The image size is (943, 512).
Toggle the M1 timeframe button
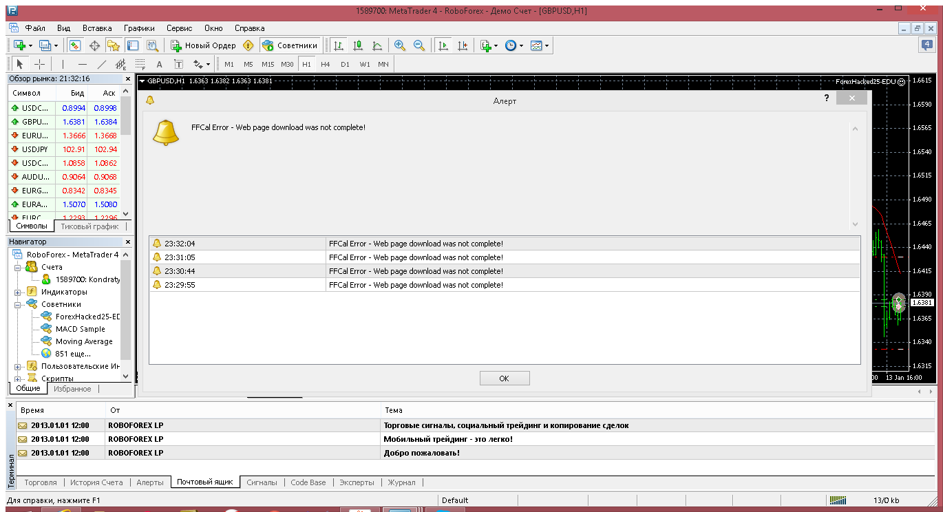(x=229, y=64)
